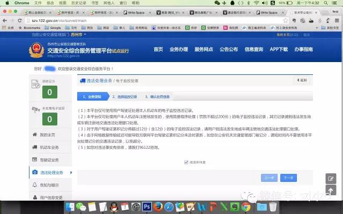
Task: Open 告知与提示 in the sidebar
Action: [x=50, y=185]
